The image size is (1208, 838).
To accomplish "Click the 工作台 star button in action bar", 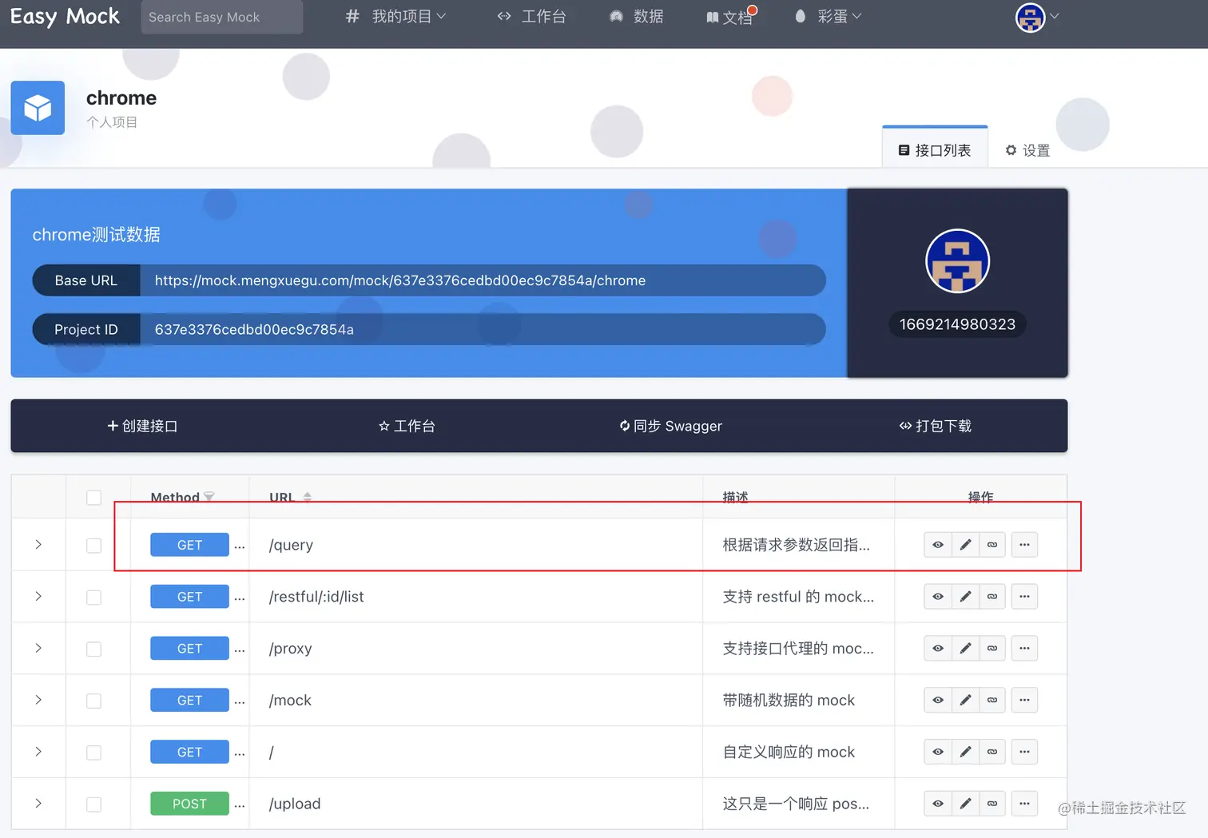I will pos(407,426).
